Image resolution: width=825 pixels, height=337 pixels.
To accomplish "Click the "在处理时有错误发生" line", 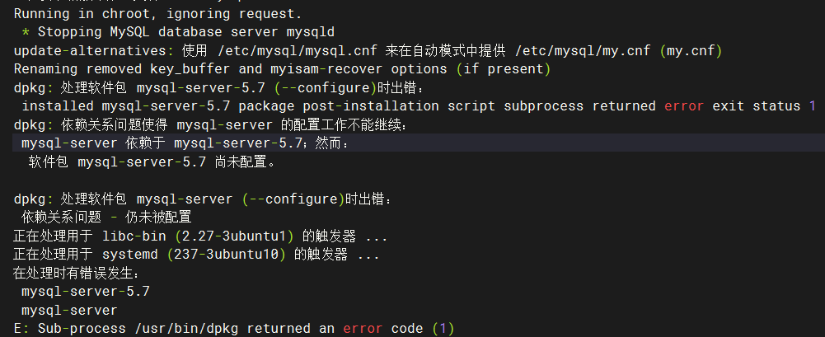I will [x=77, y=273].
